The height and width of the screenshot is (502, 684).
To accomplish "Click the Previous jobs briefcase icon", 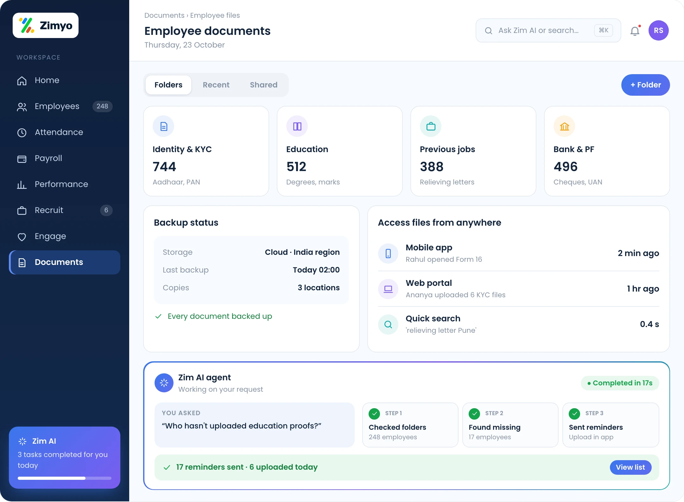I will point(431,126).
